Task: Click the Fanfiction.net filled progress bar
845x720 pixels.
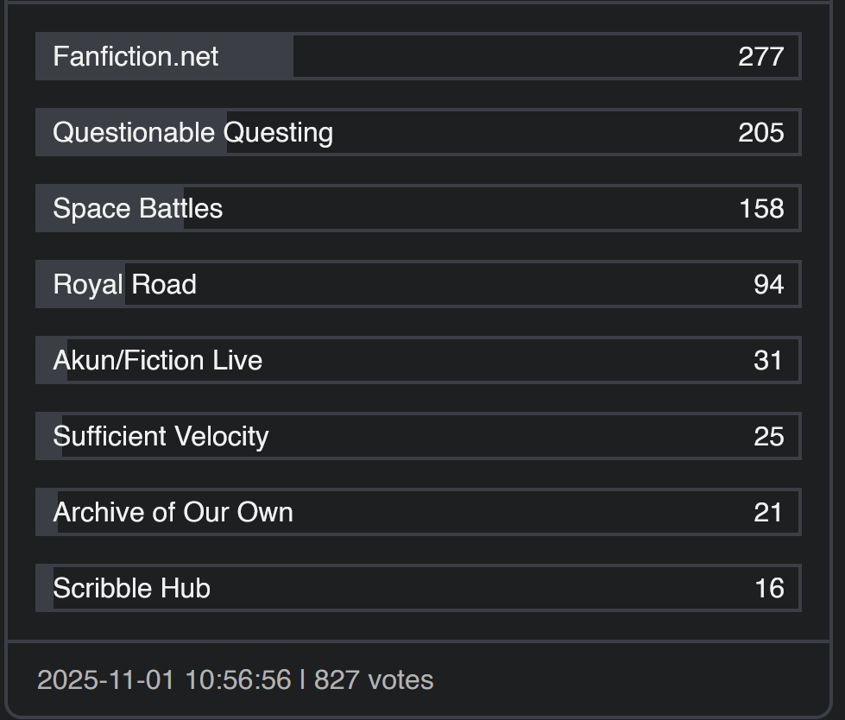Action: coord(164,56)
